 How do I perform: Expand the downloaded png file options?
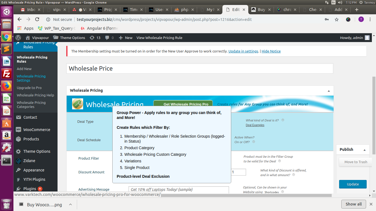pos(70,204)
